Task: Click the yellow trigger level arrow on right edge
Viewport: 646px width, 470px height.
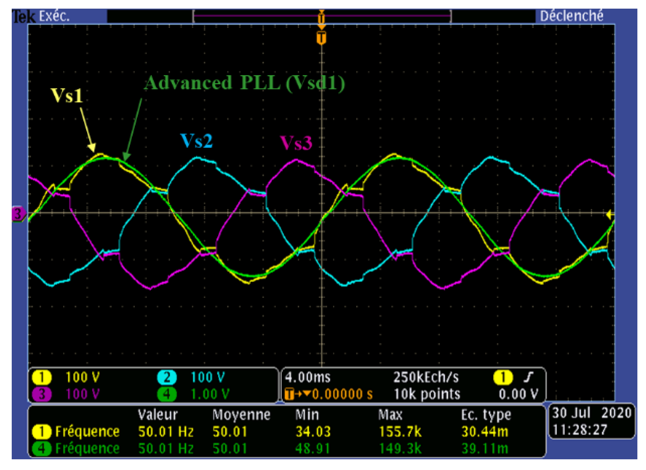Action: [x=610, y=215]
